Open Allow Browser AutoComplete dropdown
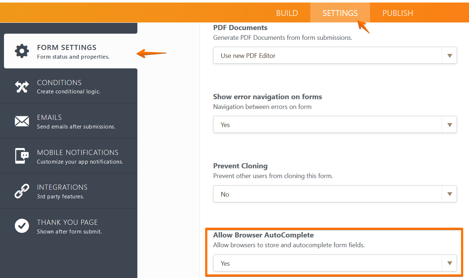Screen dimensions: 469x278 pyautogui.click(x=335, y=263)
